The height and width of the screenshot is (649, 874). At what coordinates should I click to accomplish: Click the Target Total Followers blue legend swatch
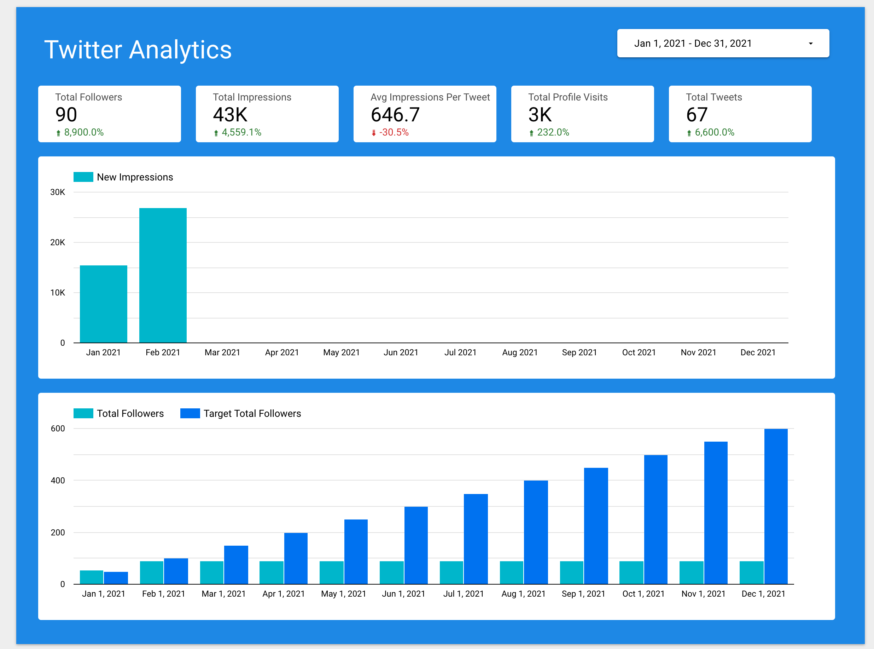click(190, 413)
